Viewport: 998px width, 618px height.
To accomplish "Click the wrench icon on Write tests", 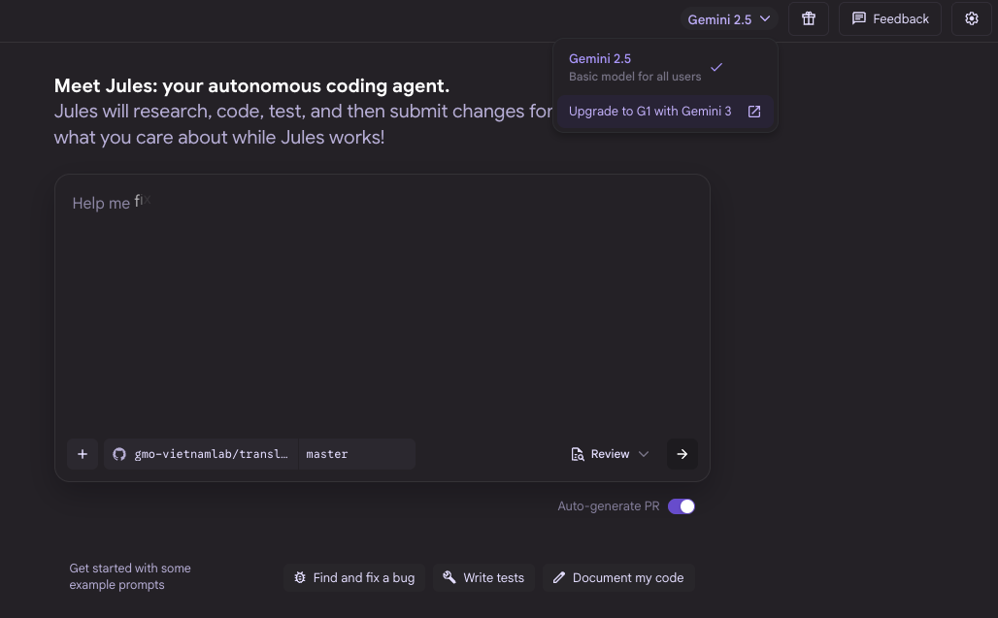I will coord(449,577).
